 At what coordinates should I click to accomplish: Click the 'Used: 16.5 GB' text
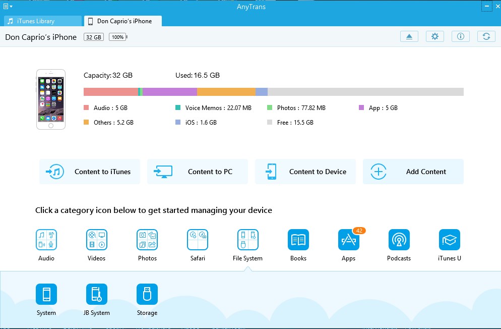click(198, 76)
